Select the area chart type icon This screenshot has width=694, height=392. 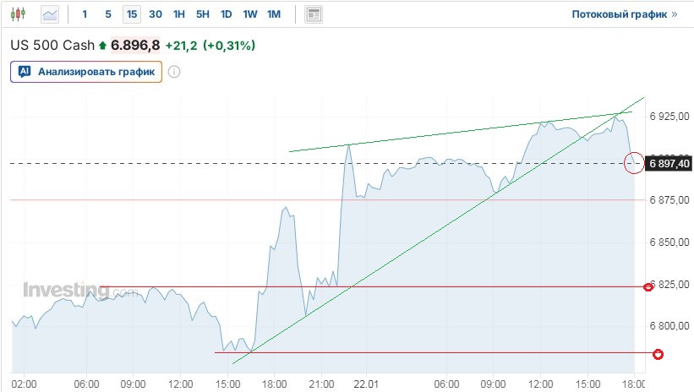point(51,14)
